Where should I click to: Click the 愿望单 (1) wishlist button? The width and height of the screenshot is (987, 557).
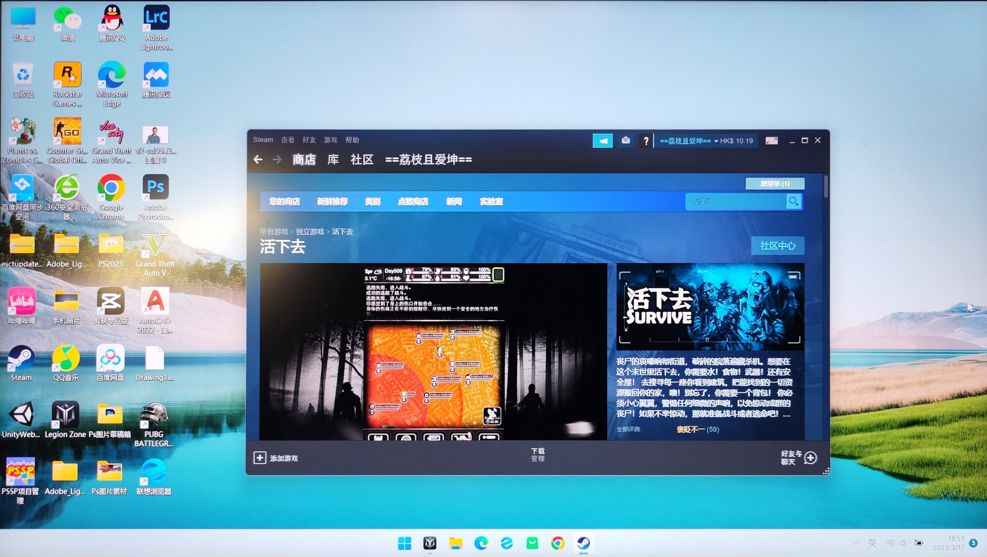coord(775,183)
